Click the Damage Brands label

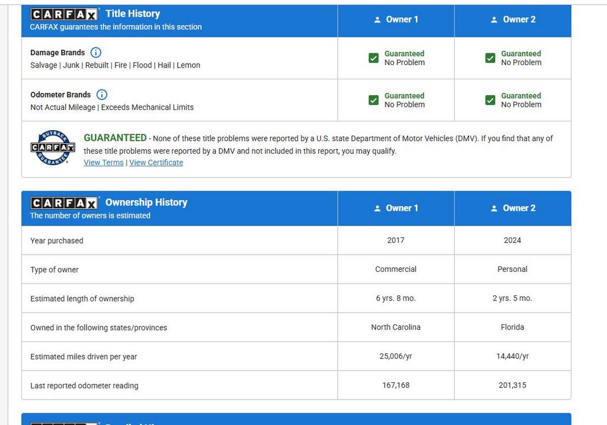point(57,53)
